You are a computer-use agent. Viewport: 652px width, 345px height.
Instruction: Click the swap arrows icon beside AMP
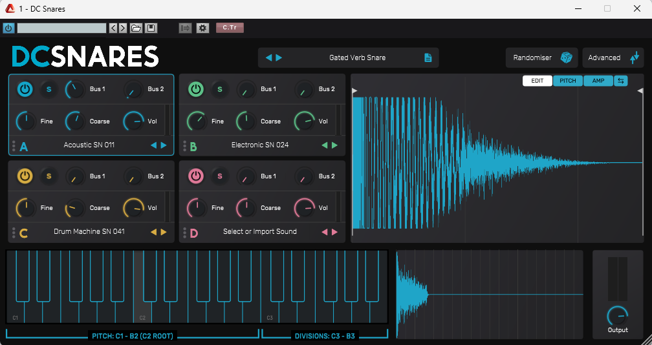[621, 81]
